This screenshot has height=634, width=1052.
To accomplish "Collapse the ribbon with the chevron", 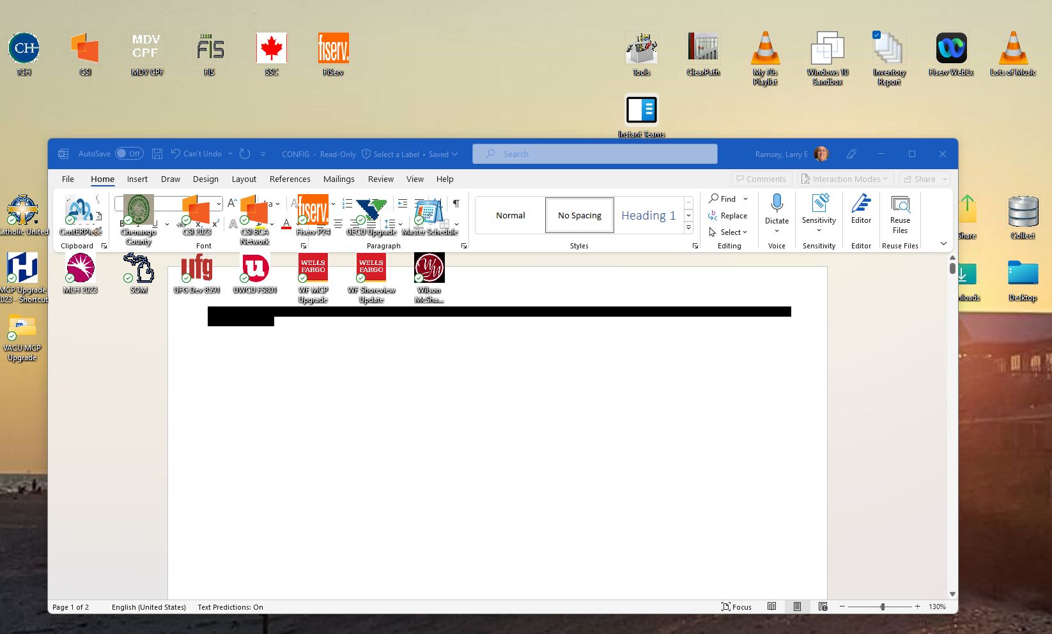I will pyautogui.click(x=943, y=243).
